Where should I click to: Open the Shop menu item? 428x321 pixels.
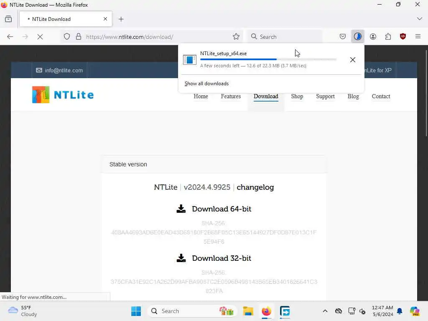coord(297,97)
